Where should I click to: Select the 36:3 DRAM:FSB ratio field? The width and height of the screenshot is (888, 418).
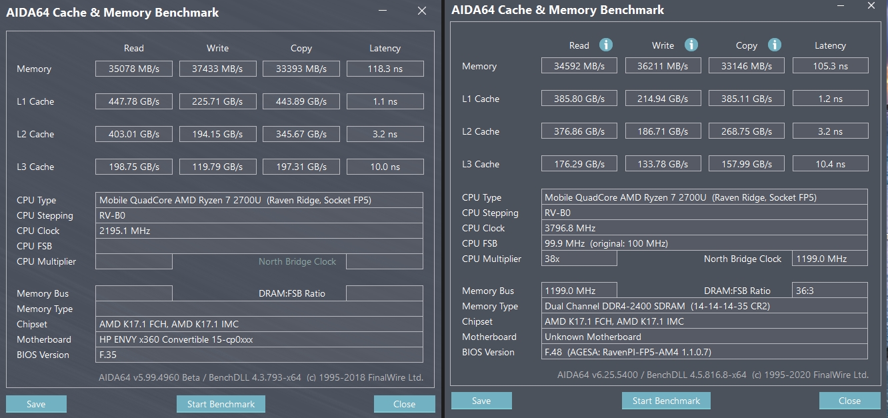[x=830, y=291]
